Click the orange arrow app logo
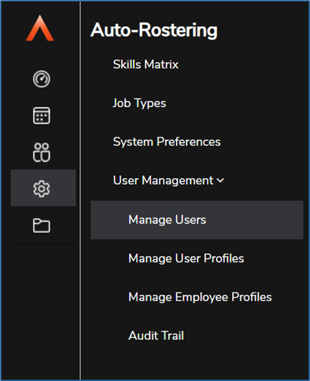Screen dimensions: 310x381 pos(40,28)
